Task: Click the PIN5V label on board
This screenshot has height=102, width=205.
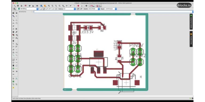Action: pyautogui.click(x=136, y=45)
